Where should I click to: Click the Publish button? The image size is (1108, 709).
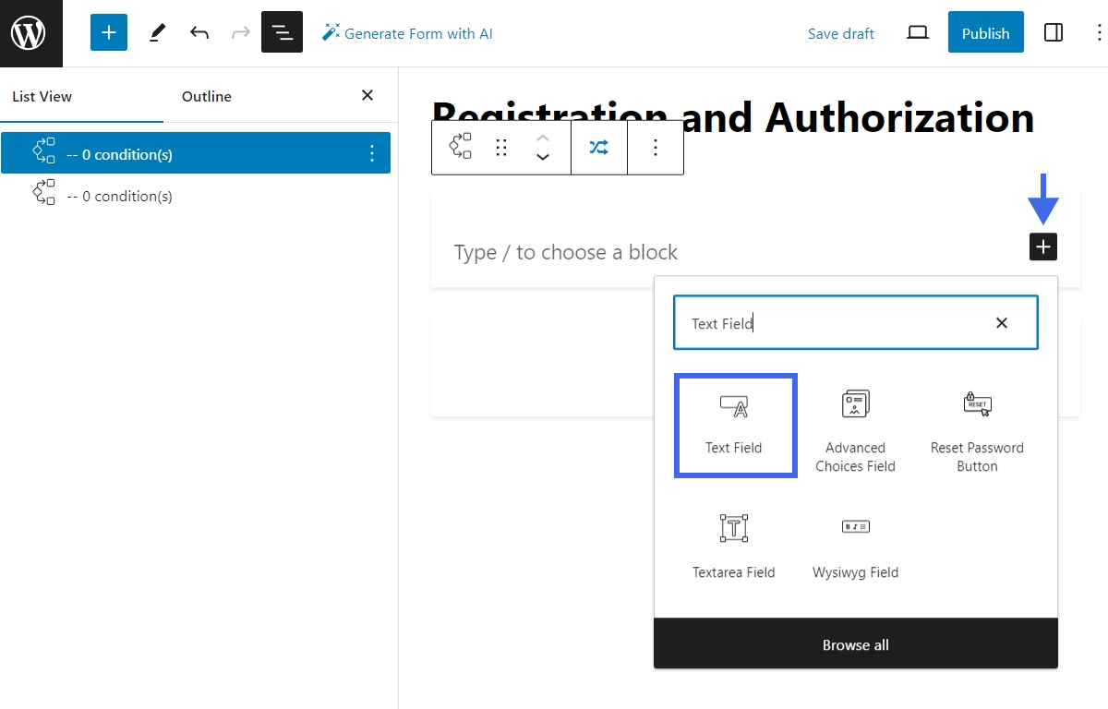click(985, 32)
